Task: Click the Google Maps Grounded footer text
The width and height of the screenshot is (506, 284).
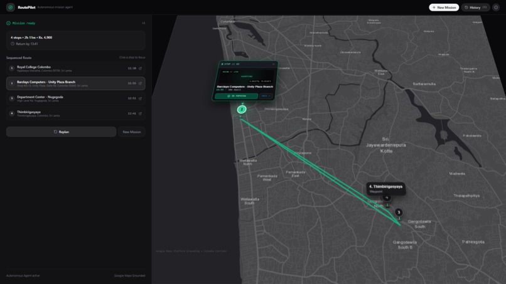Action: (129, 276)
